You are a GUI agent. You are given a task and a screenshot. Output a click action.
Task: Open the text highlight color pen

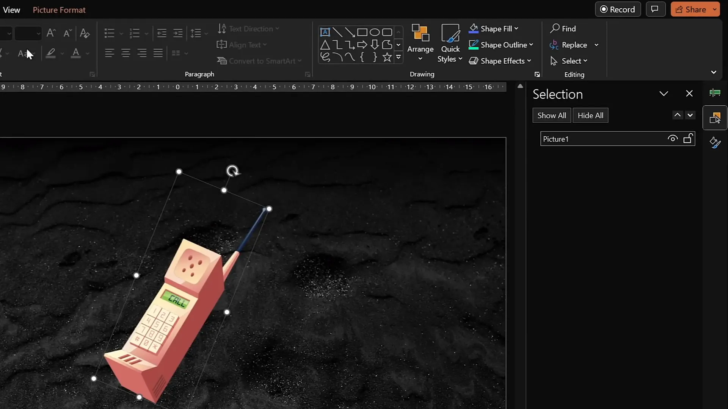click(51, 53)
